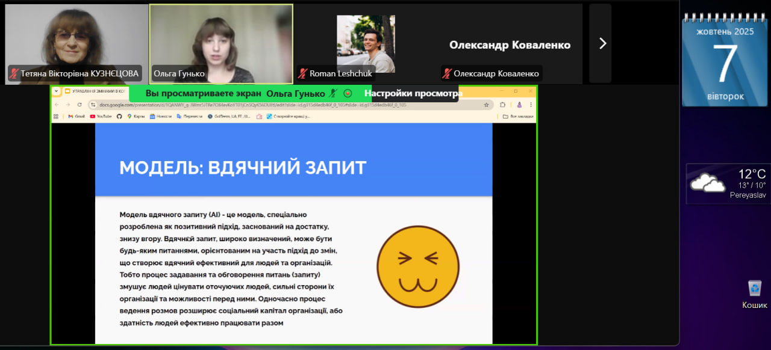Open the browser tab list chevron

pyautogui.click(x=56, y=91)
